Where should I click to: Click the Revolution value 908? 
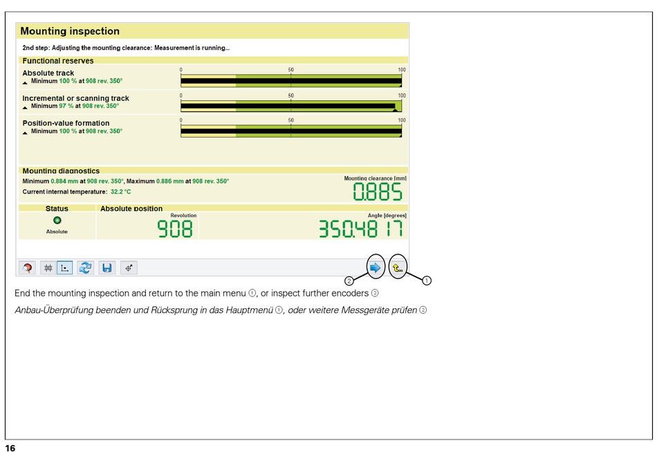coord(175,229)
